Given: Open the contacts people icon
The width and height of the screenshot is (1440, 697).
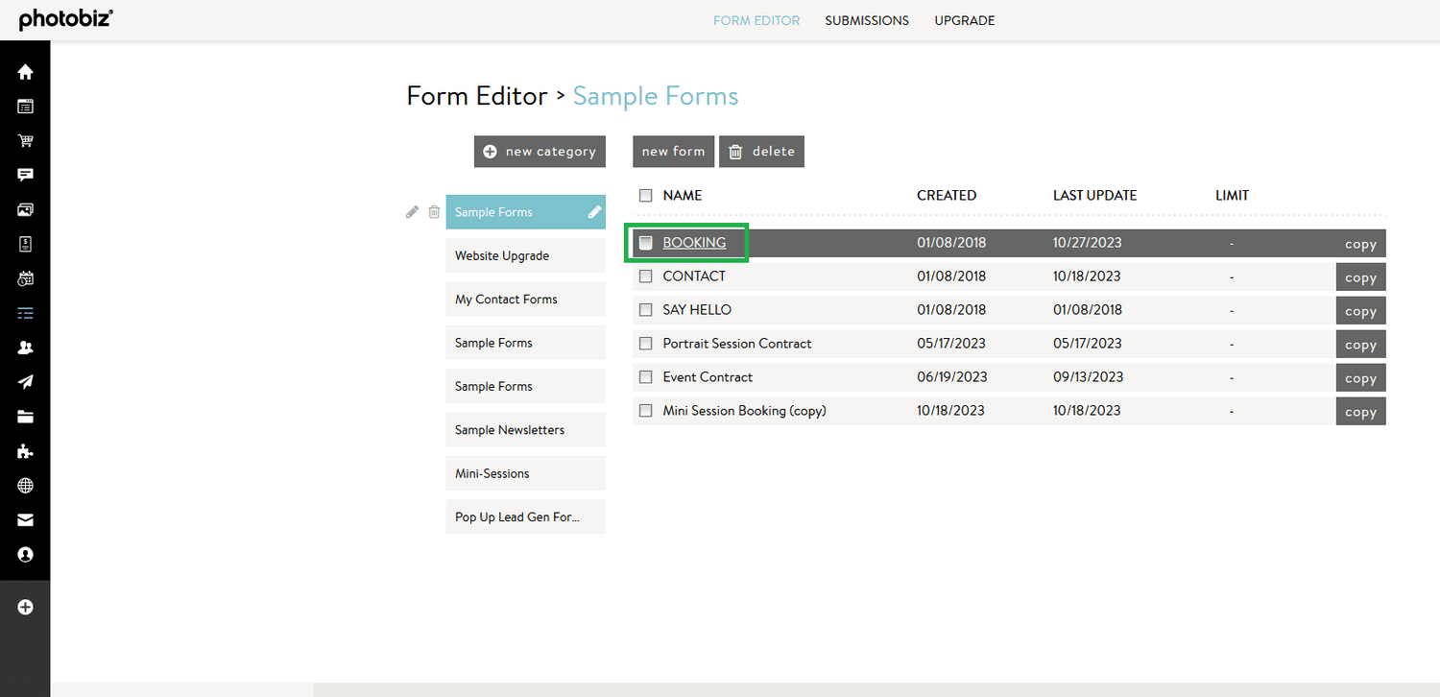Looking at the screenshot, I should tap(25, 347).
